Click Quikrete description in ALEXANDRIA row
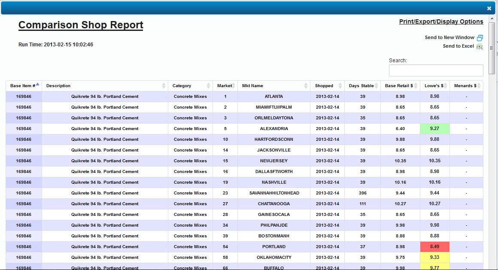The image size is (498, 270). click(105, 129)
